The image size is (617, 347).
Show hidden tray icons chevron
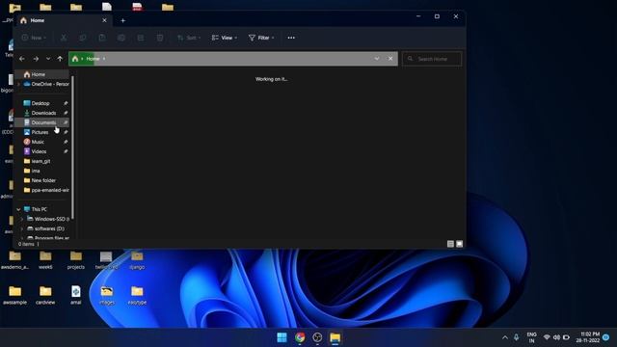(505, 337)
